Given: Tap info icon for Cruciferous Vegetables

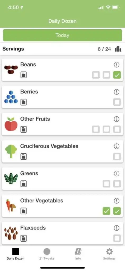Looking at the screenshot, I should click(117, 146).
